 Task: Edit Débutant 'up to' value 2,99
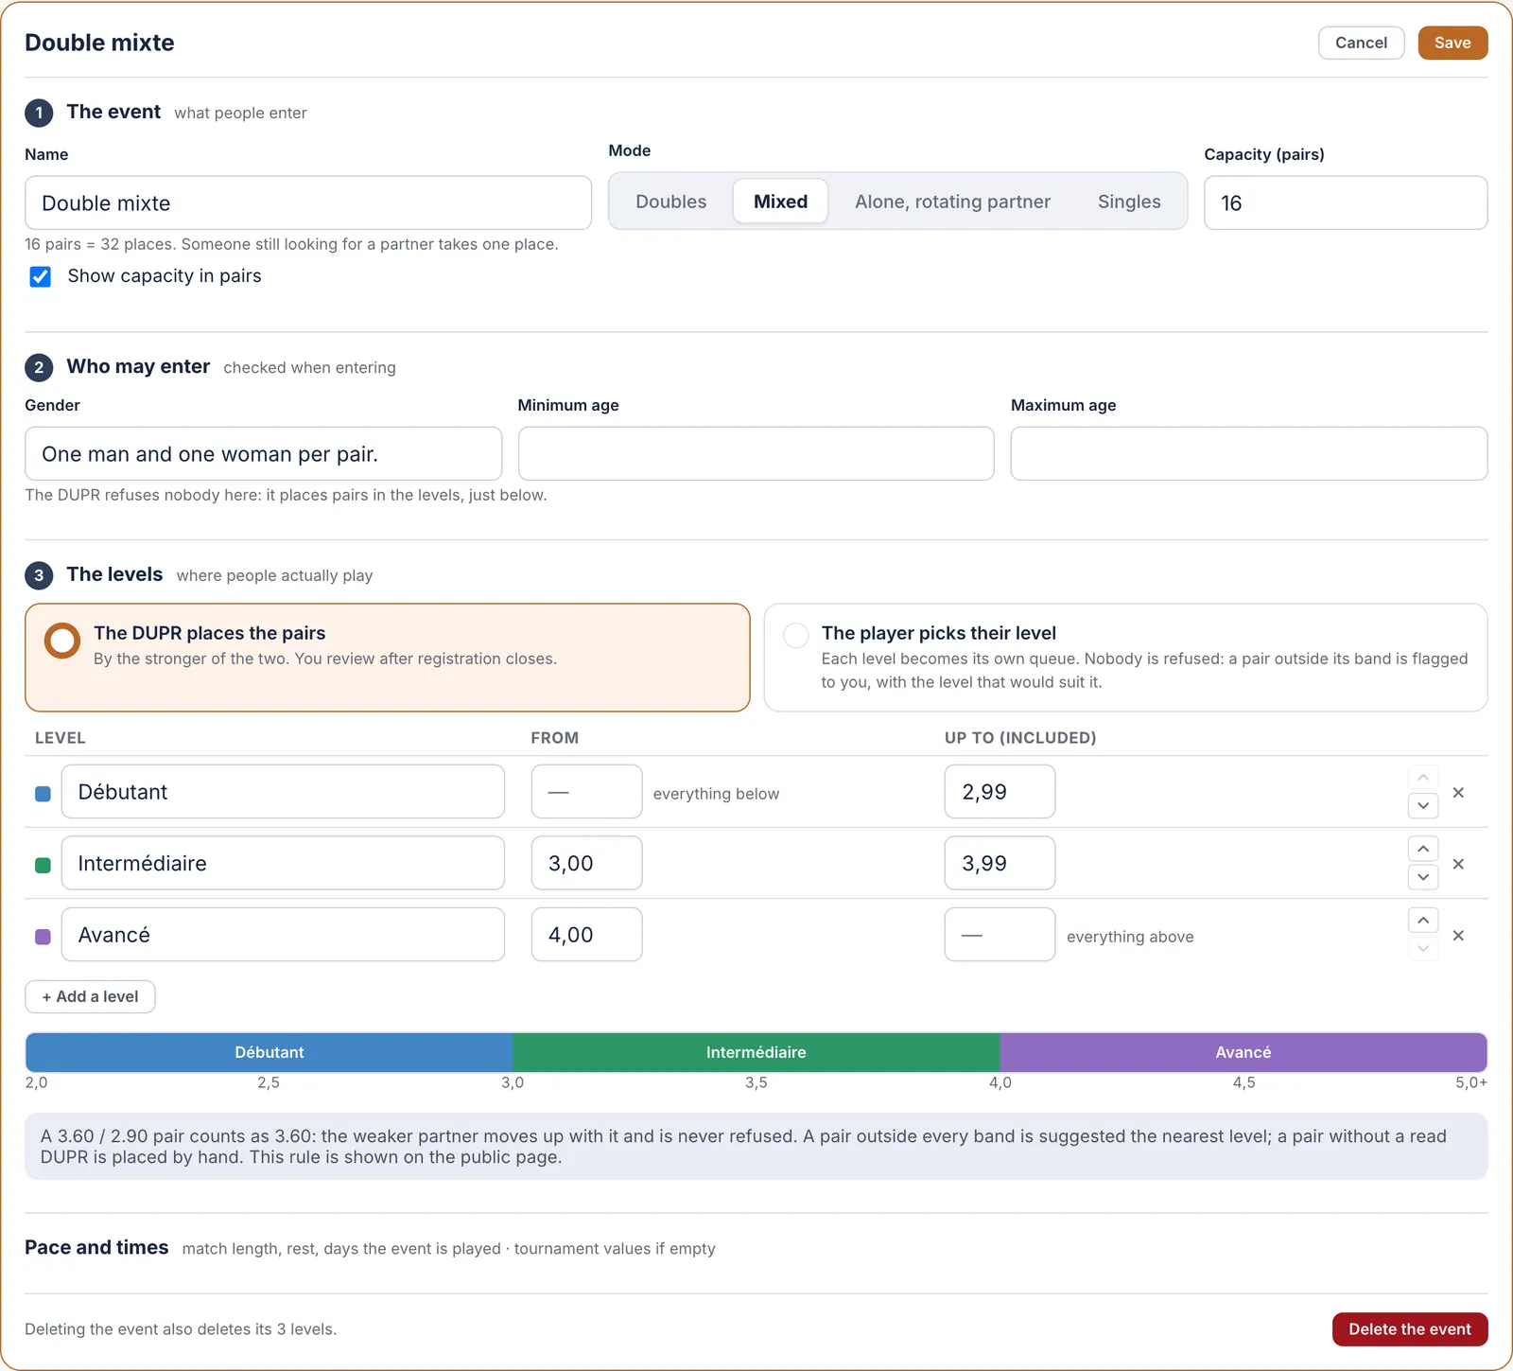point(1000,792)
